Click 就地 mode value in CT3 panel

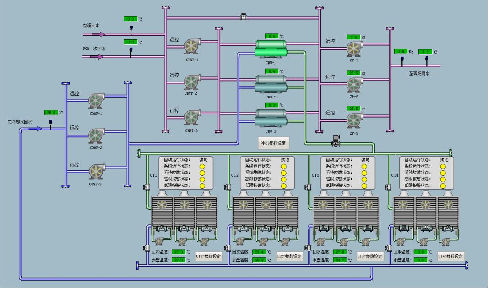[365, 160]
